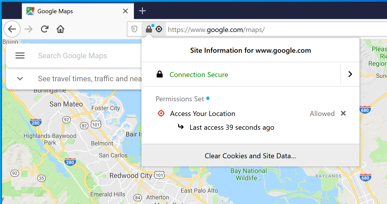Click Connection Secure text

[199, 74]
